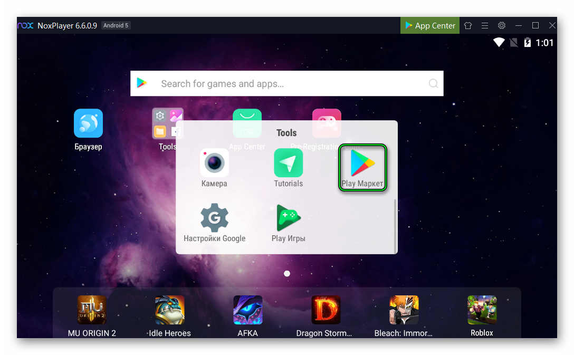This screenshot has height=355, width=574.
Task: Close the NoxPlayer window
Action: coord(552,26)
